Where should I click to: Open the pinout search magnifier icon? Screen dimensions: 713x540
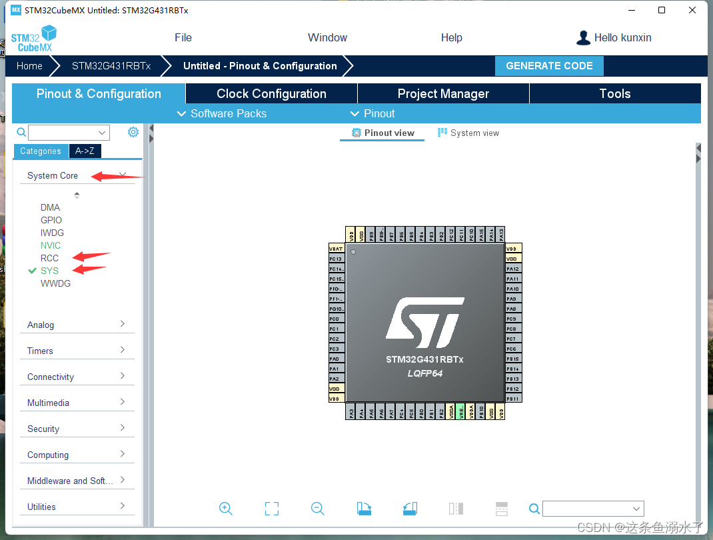pos(534,509)
